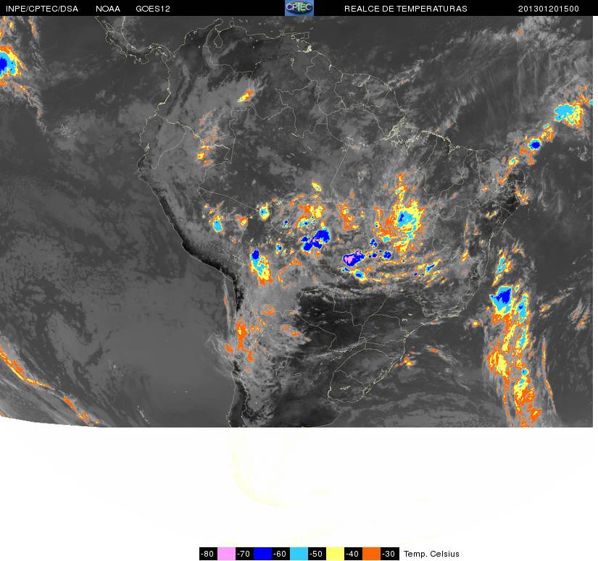Click the -70 legend value
Screen dimensions: 598x561
pyautogui.click(x=244, y=554)
